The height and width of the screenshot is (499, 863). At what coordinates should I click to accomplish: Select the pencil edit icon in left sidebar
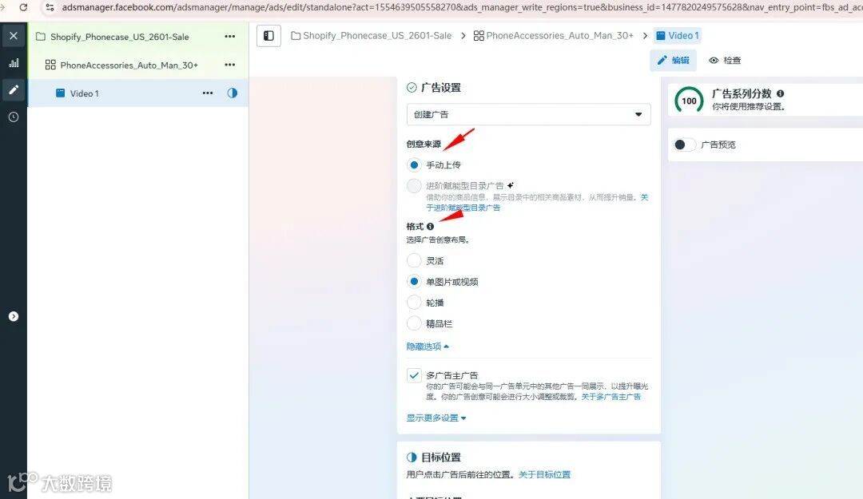(14, 89)
